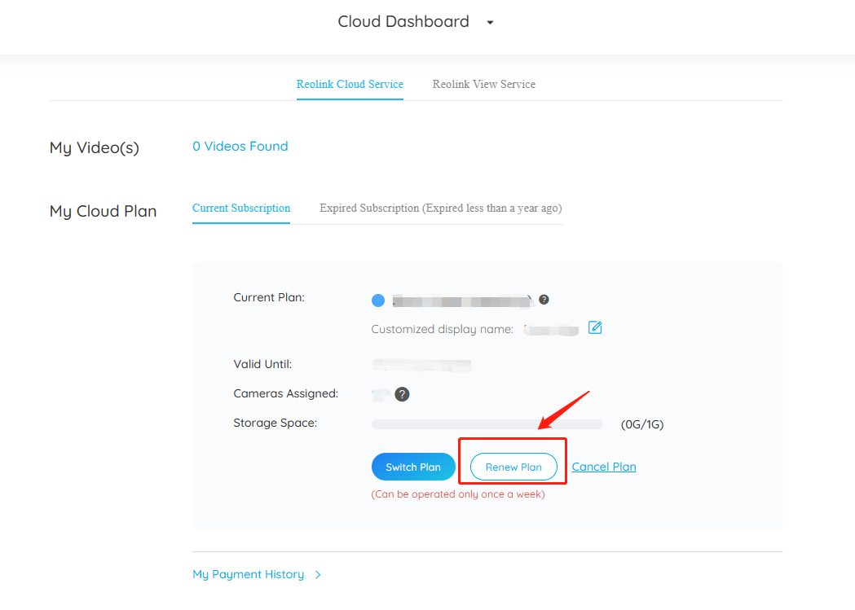Open help icon next to Current Plan
The image size is (855, 610).
[x=544, y=300]
